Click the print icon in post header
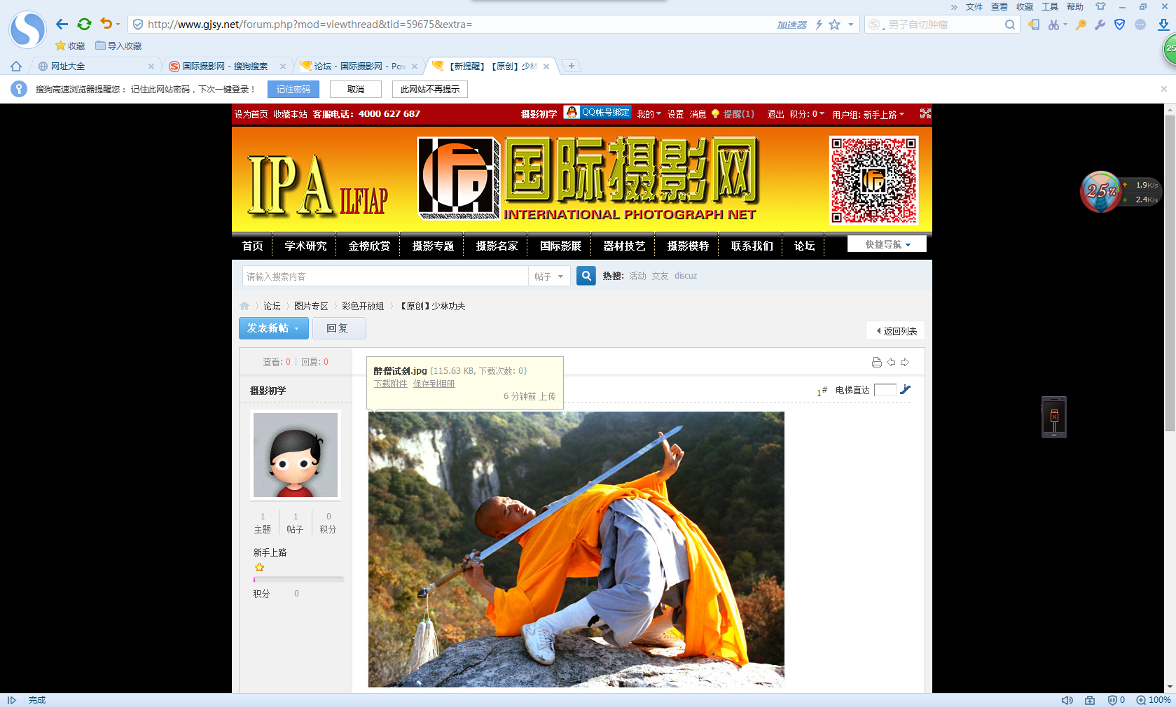 pos(876,362)
